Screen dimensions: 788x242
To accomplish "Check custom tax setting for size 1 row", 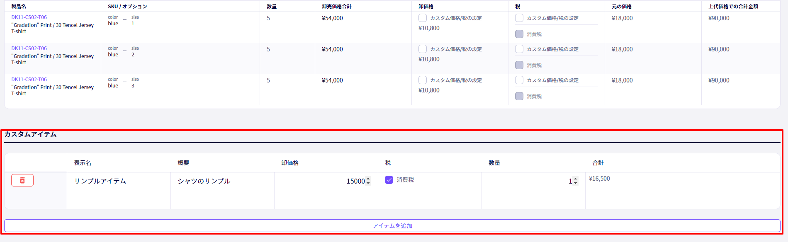I will [519, 18].
